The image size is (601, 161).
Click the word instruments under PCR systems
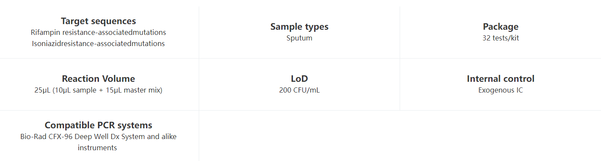[x=97, y=148]
